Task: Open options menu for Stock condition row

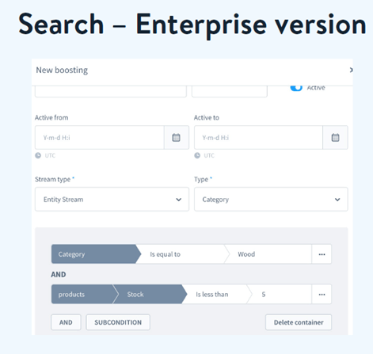Action: coord(322,295)
